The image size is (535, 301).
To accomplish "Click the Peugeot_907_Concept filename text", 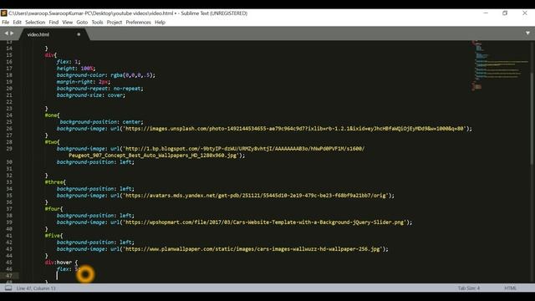I will pyautogui.click(x=152, y=156).
